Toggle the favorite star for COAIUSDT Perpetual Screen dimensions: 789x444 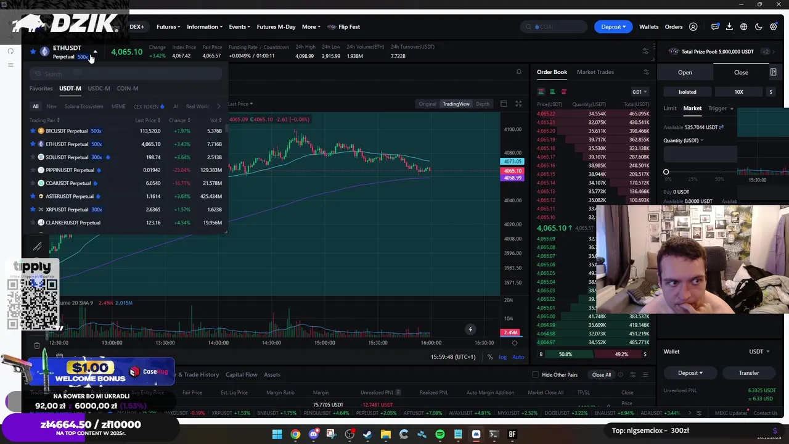tap(33, 183)
